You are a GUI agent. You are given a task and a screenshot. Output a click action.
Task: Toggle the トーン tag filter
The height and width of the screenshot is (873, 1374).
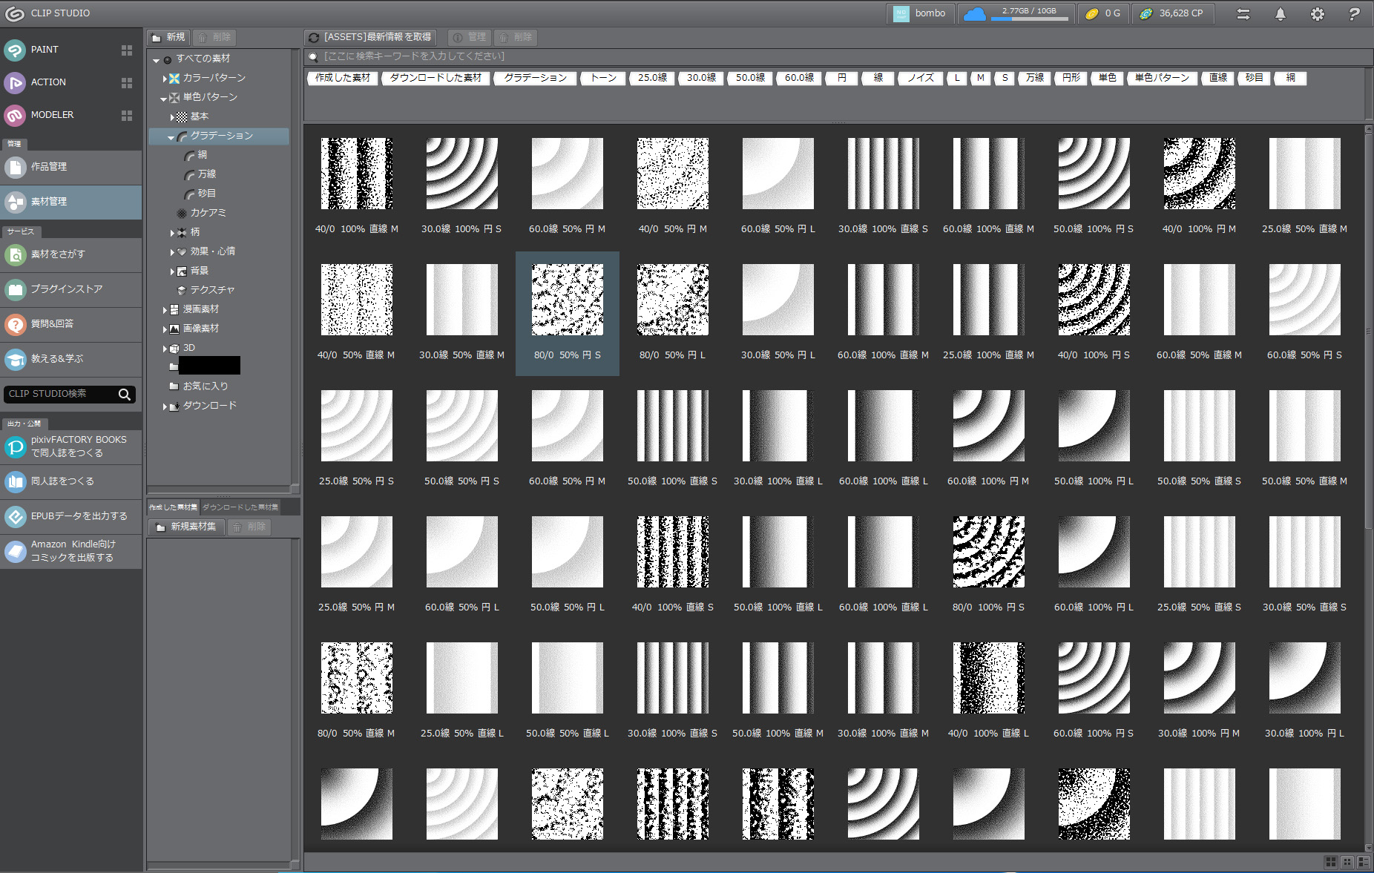point(602,78)
